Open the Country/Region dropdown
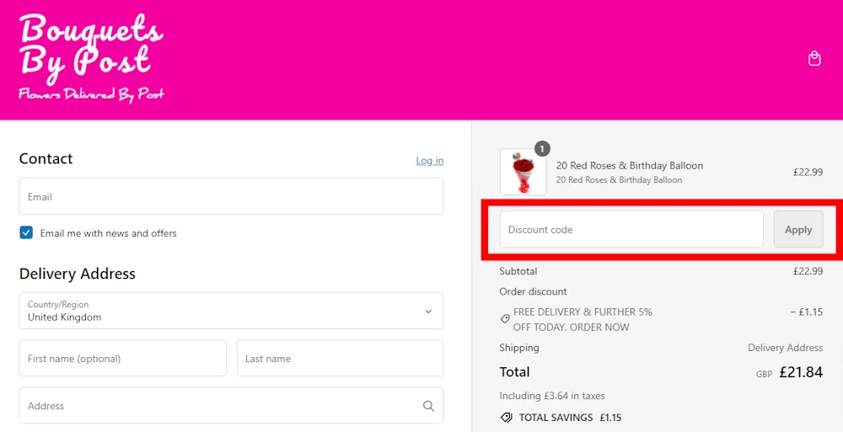Viewport: 843px width, 432px height. coord(231,311)
